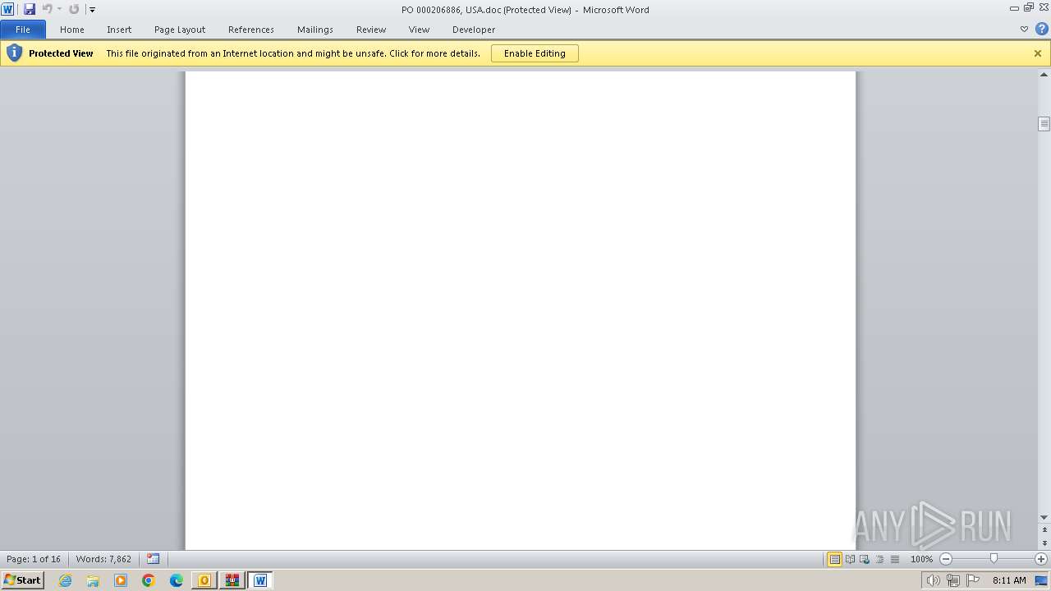Screen dimensions: 1051x591
Task: Expand the ribbon with the chevron arrow
Action: click(1024, 29)
